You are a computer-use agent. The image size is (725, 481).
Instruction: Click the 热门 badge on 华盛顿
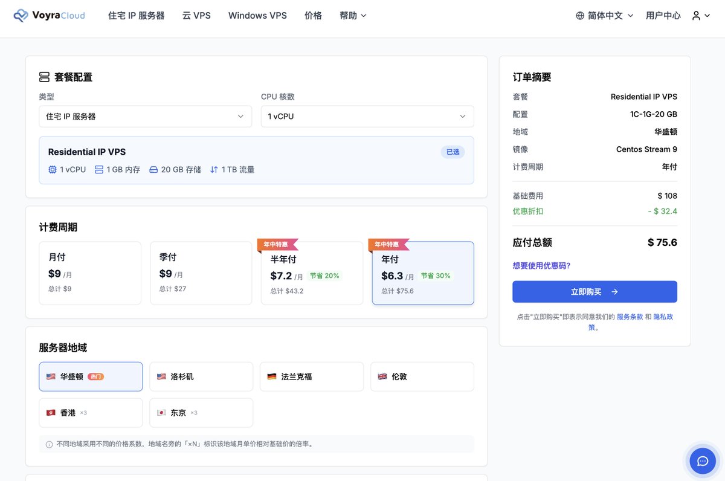pos(95,376)
